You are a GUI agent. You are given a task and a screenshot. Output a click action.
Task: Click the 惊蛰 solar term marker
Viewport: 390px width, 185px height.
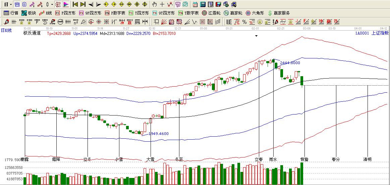(x=304, y=159)
